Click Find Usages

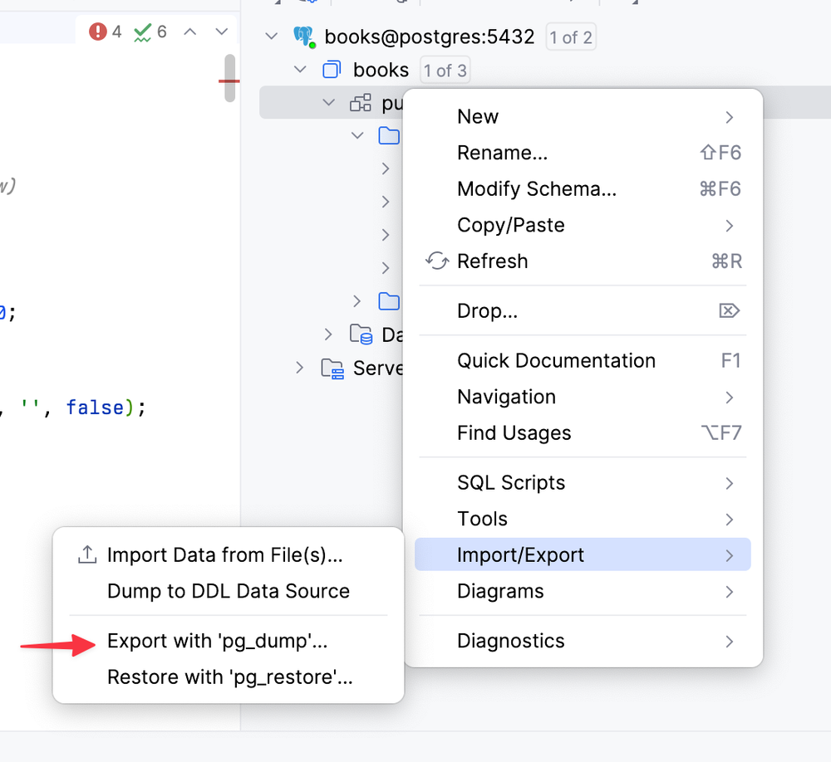coord(514,432)
